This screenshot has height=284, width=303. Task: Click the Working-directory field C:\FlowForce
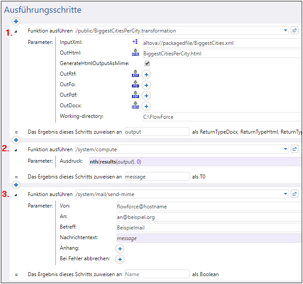point(220,117)
